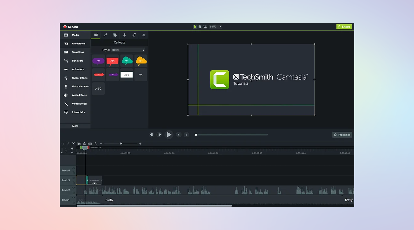Click the Share button
Screen dimensions: 414x230
(344, 26)
